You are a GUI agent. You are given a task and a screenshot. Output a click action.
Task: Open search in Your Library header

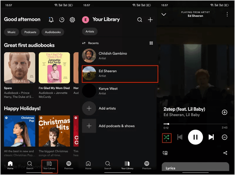(x=140, y=20)
